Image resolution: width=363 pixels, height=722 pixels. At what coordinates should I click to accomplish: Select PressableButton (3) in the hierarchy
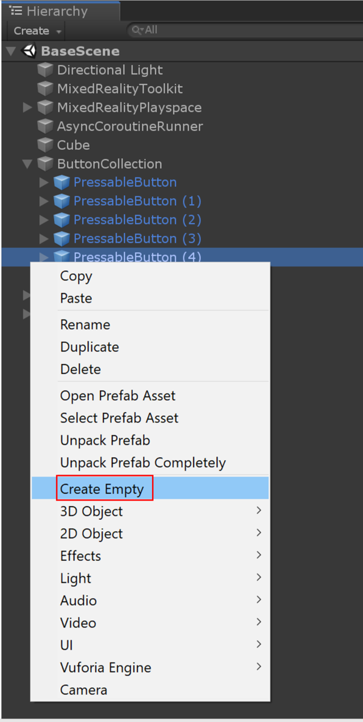click(x=137, y=238)
